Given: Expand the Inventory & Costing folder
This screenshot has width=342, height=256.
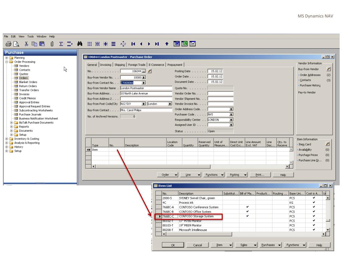Looking at the screenshot, I should (7, 139).
